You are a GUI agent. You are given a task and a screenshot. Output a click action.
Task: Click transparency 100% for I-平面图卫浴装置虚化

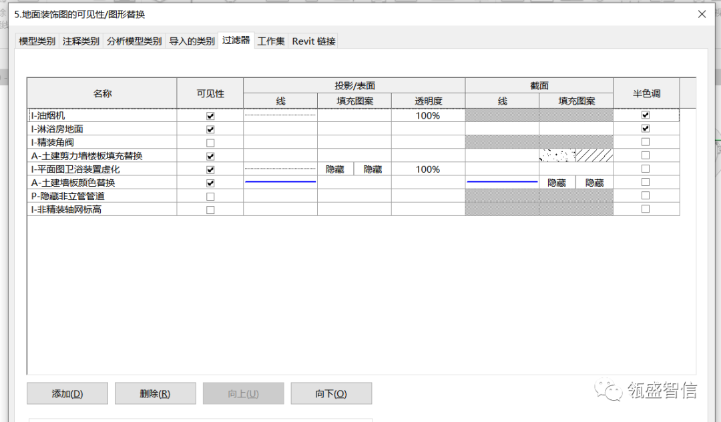(428, 169)
